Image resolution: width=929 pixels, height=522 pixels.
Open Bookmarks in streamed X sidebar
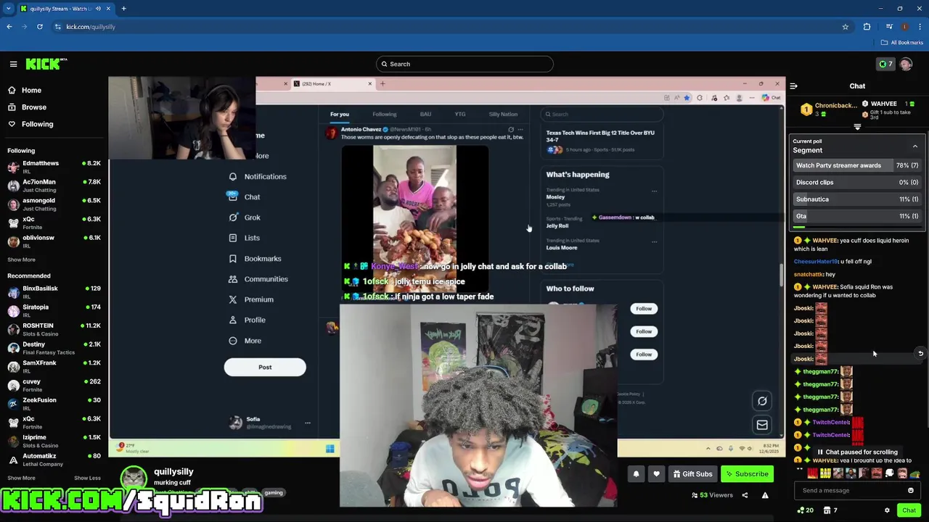click(x=255, y=259)
